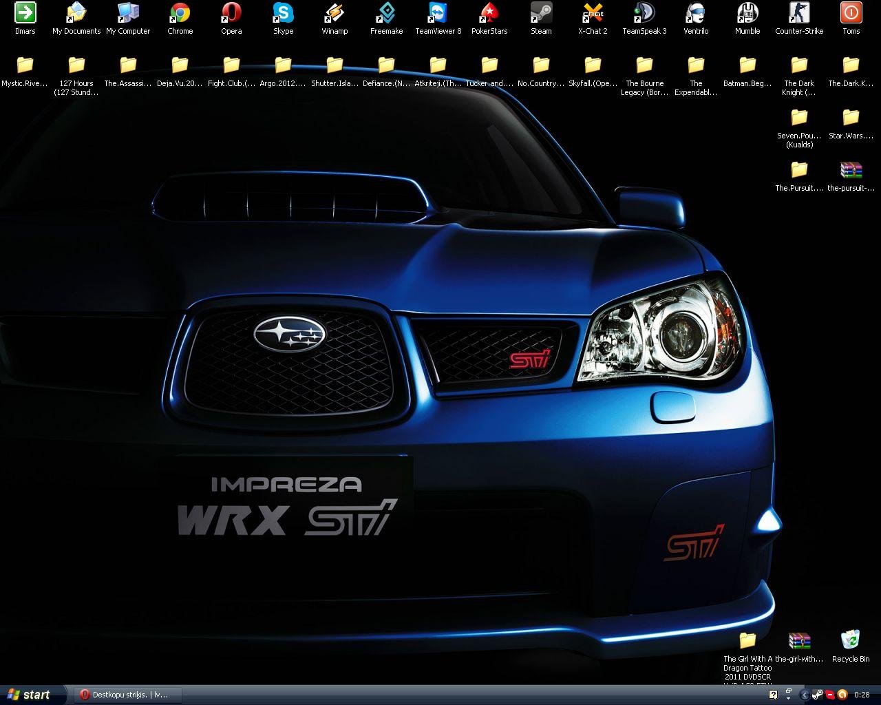Click the orange tray icon
This screenshot has height=705, width=881.
click(841, 695)
